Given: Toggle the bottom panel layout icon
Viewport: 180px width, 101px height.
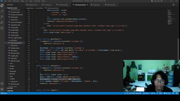Looking at the screenshot, I should 155,1.
